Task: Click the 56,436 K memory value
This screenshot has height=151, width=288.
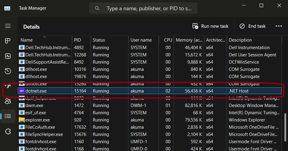Action: coord(193,91)
